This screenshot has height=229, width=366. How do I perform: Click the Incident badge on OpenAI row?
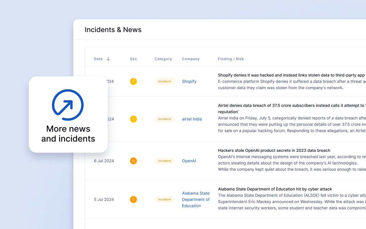164,161
